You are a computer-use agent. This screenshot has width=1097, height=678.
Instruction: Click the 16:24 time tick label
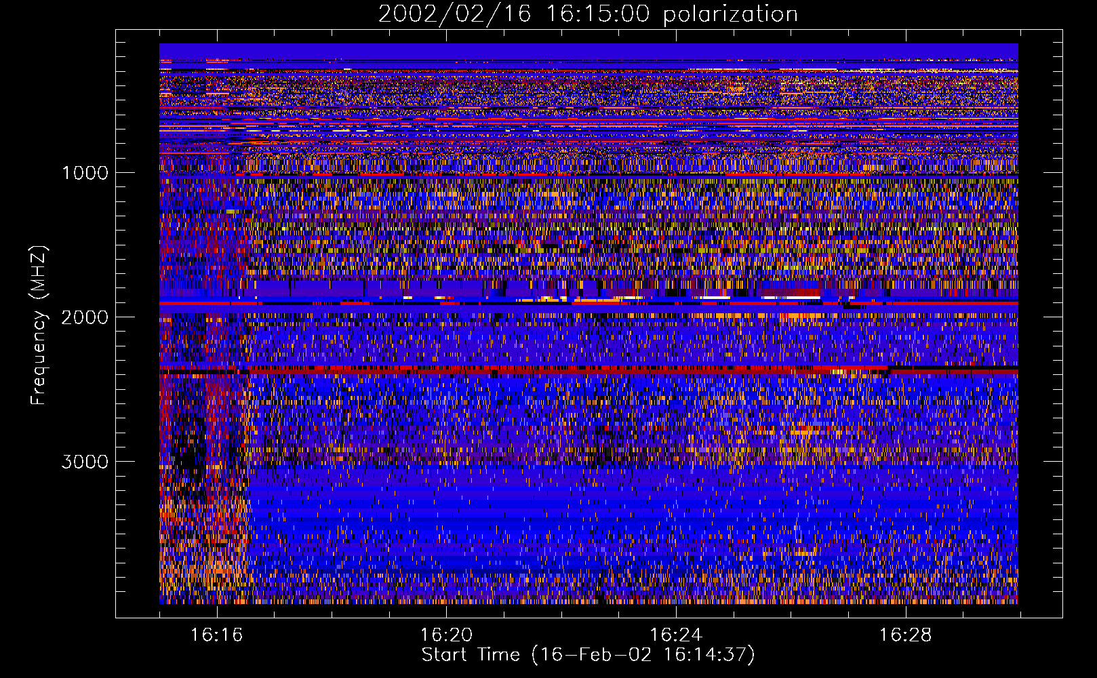pyautogui.click(x=676, y=635)
